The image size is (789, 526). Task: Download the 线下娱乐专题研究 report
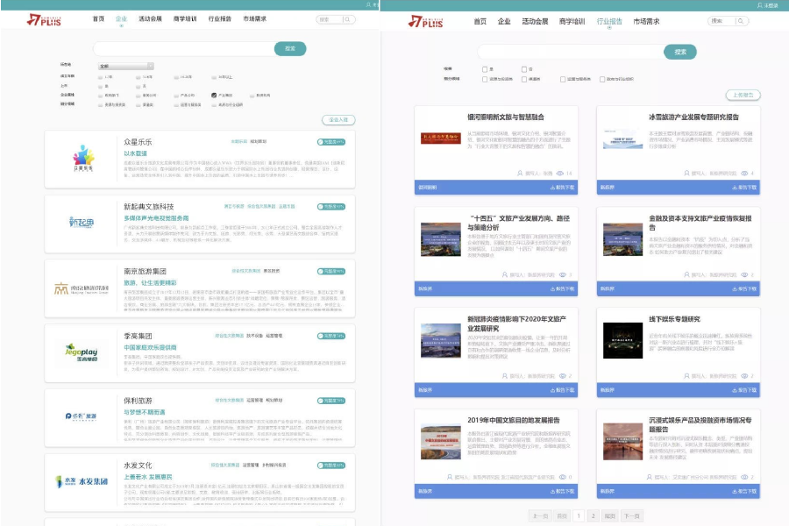point(744,390)
